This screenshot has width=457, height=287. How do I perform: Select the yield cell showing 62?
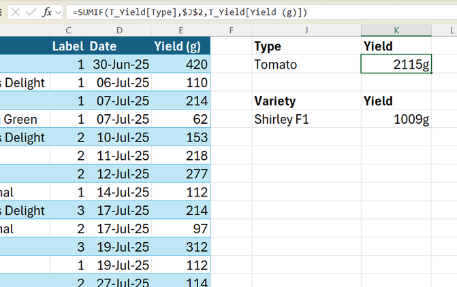[181, 119]
